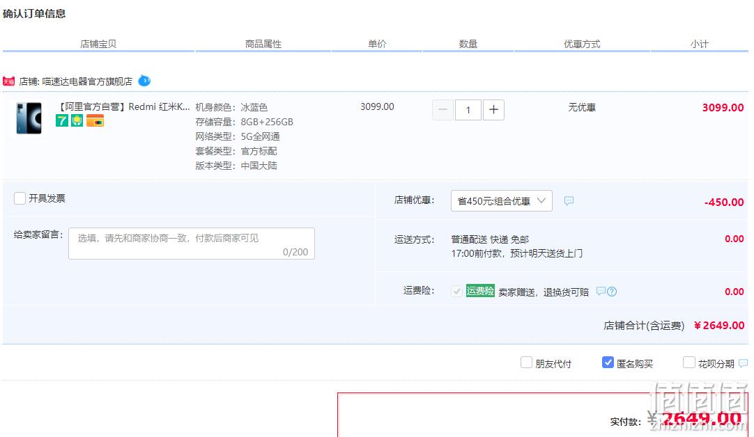
Task: Click the 版本类型: 中国大陆 attribute text
Action: click(236, 166)
